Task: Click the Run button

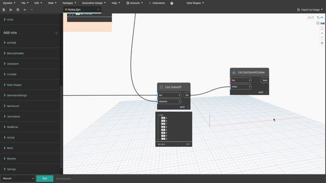Action: pos(45,178)
